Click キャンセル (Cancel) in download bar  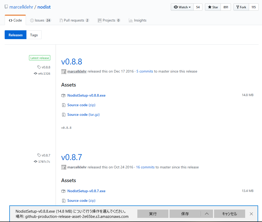coord(229,214)
